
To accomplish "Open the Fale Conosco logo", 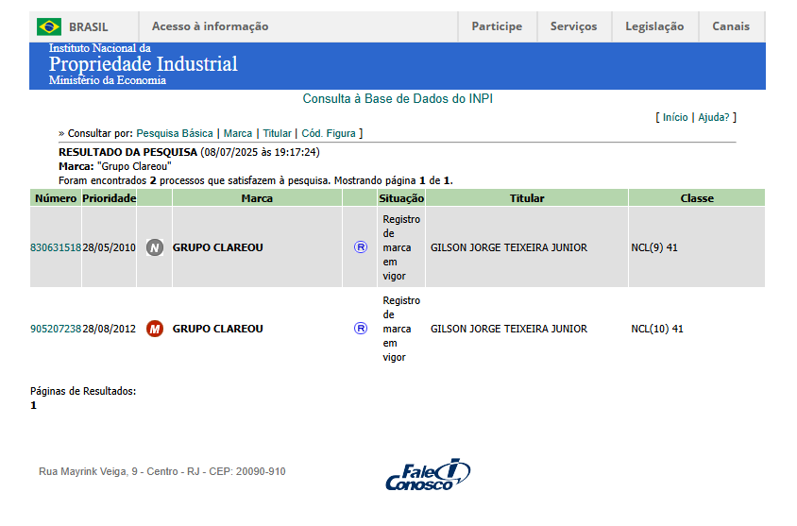I will click(428, 475).
